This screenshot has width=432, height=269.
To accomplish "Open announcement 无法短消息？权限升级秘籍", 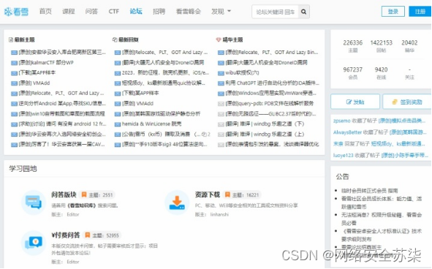I will coord(382,219).
